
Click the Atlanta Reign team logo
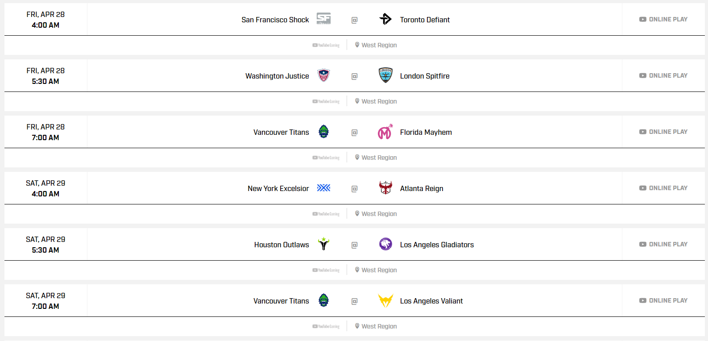click(385, 188)
